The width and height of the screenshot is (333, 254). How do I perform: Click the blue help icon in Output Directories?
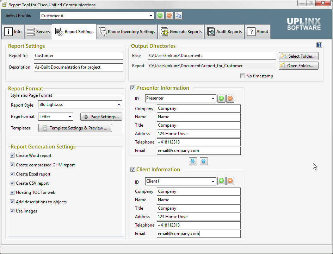(x=319, y=45)
